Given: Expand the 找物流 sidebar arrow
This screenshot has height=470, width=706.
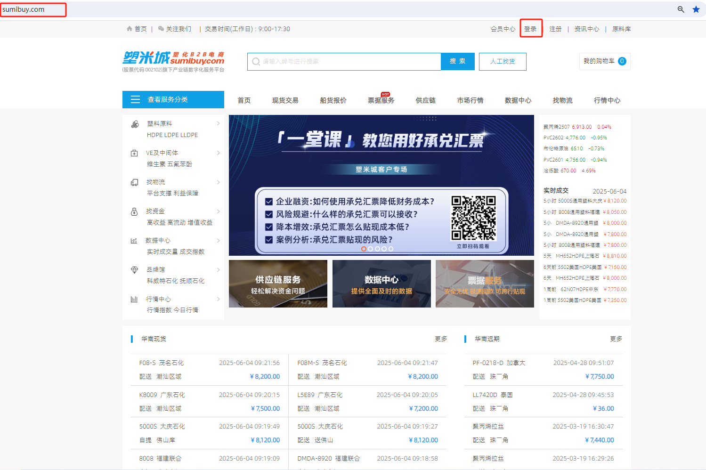Looking at the screenshot, I should (218, 182).
